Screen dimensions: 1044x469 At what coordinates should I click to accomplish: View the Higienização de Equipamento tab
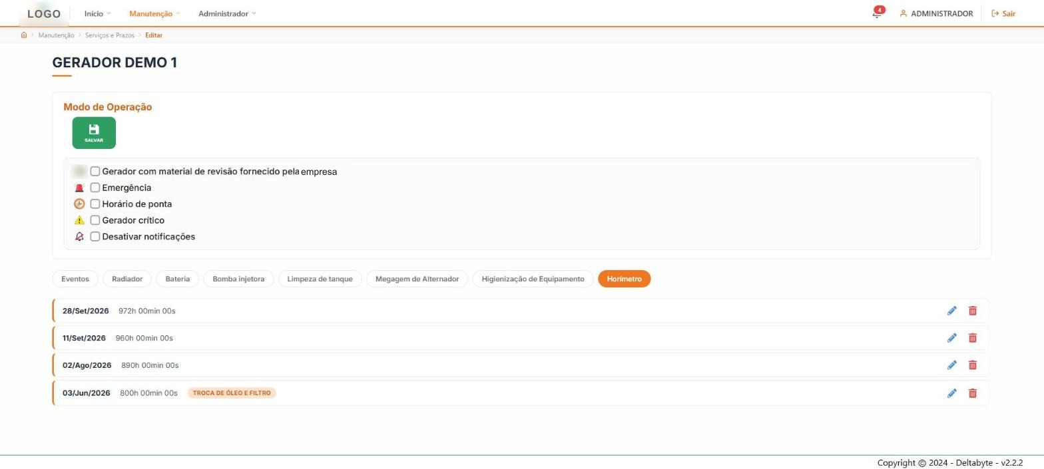tap(533, 279)
